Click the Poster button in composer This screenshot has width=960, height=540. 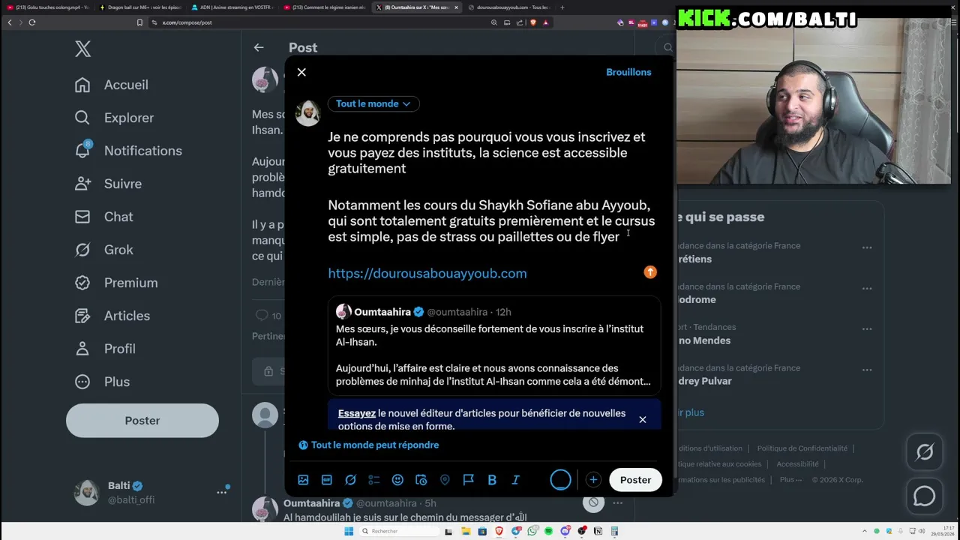[x=635, y=480]
